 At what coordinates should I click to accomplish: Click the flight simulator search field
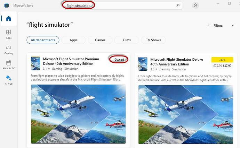coord(122,6)
